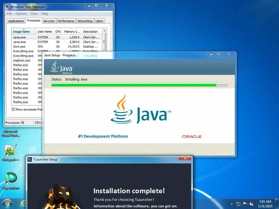Select the dwm.exe process row
The height and width of the screenshot is (209, 279).
pos(57,47)
